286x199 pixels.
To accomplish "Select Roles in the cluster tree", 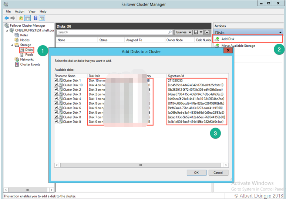I will (24, 35).
